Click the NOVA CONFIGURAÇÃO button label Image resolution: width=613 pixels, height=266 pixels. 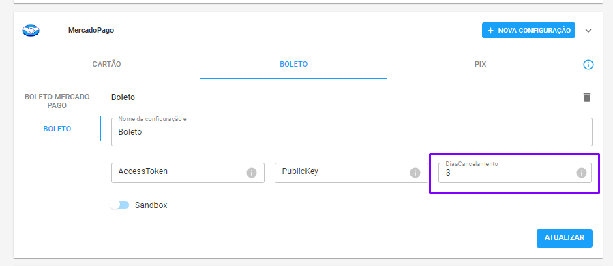tap(535, 31)
